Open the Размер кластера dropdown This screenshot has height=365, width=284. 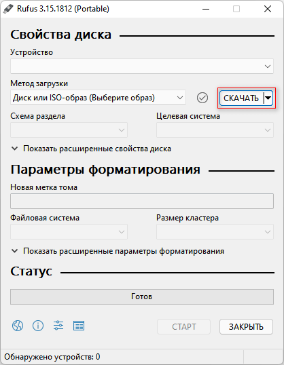[x=215, y=231]
